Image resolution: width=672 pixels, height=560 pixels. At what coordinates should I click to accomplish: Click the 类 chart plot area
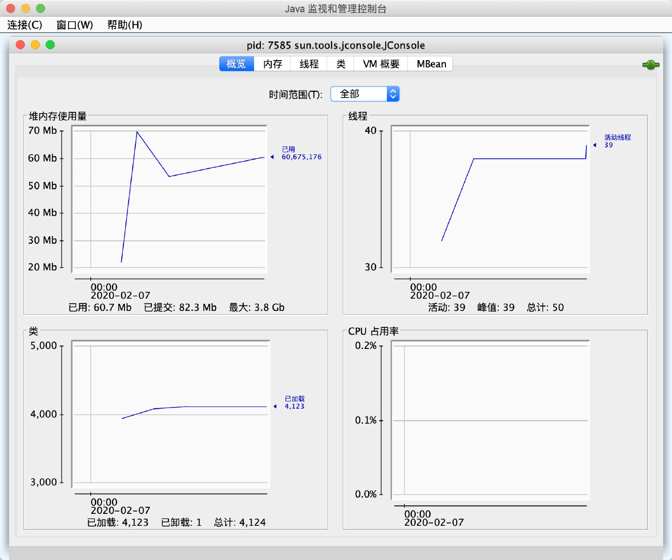[171, 414]
